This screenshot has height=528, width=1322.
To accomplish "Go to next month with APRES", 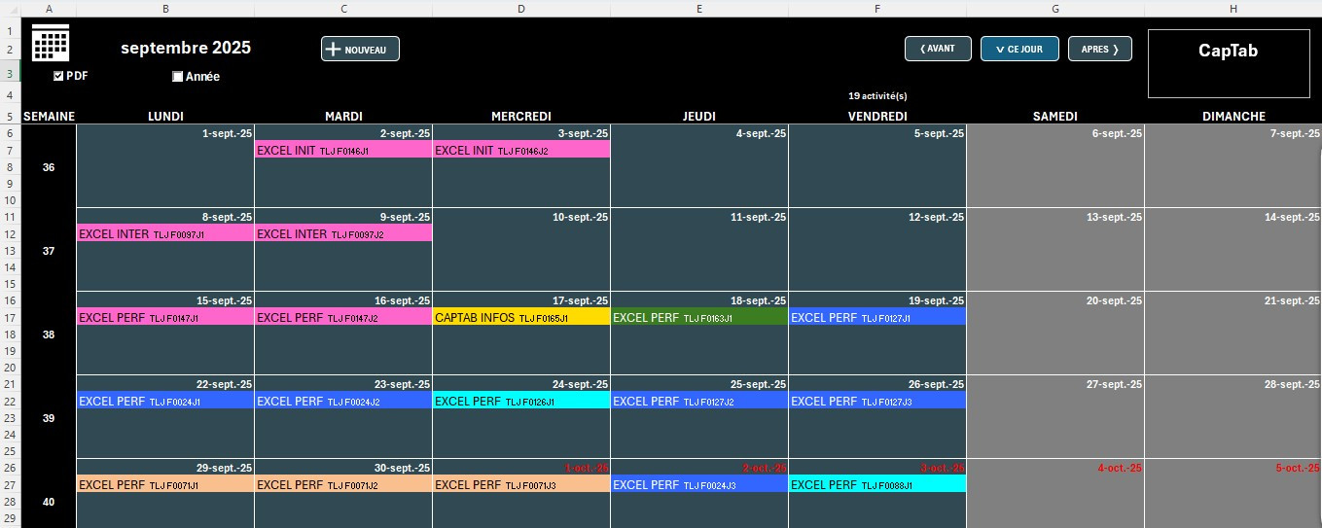I will click(x=1099, y=49).
